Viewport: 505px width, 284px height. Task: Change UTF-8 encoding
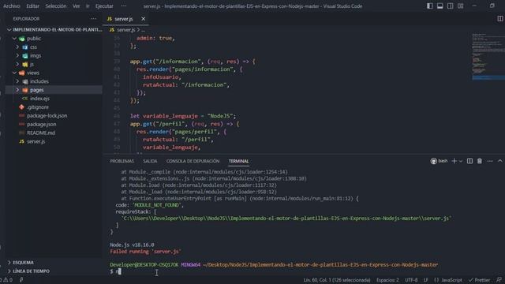pos(411,280)
